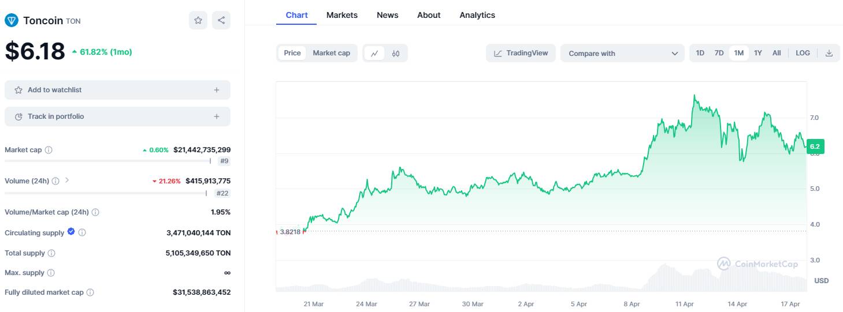Screen dimensions: 843x312
Task: Open the About tab
Action: click(429, 15)
